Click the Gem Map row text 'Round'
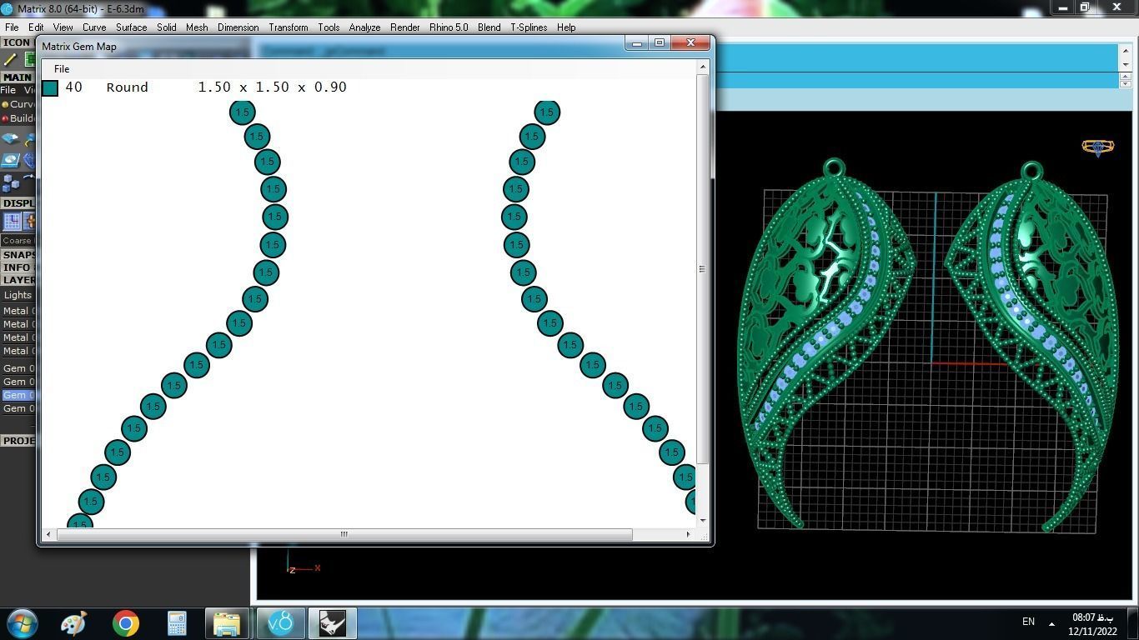 pos(127,87)
